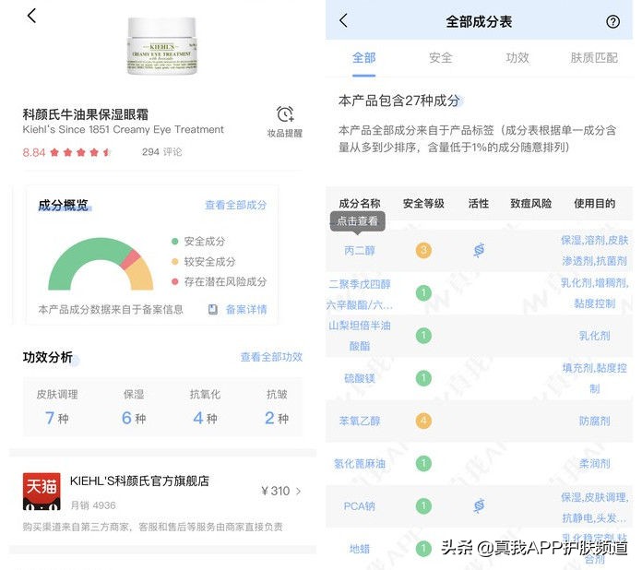Tap the 安全成分 legend entry
The width and height of the screenshot is (642, 570).
pyautogui.click(x=198, y=241)
